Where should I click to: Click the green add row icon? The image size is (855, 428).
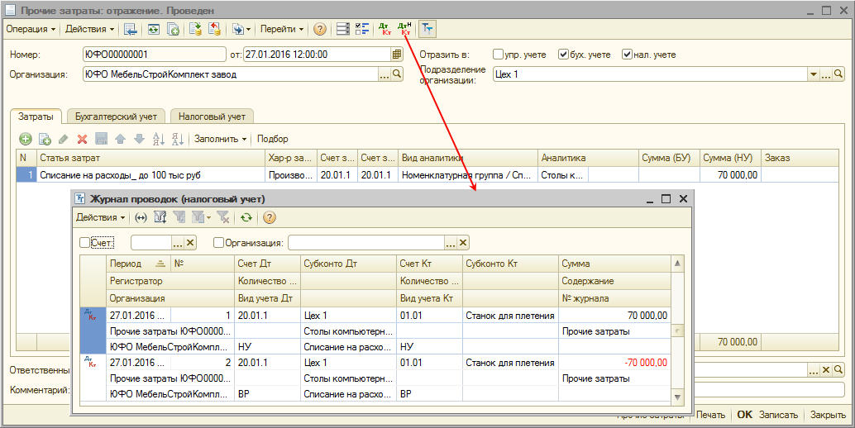[25, 139]
